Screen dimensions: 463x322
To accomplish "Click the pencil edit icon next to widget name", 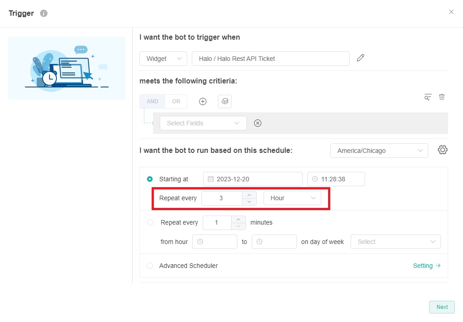I will [360, 58].
